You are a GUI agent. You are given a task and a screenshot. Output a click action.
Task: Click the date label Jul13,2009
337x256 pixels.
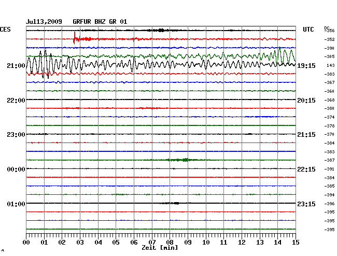point(44,22)
